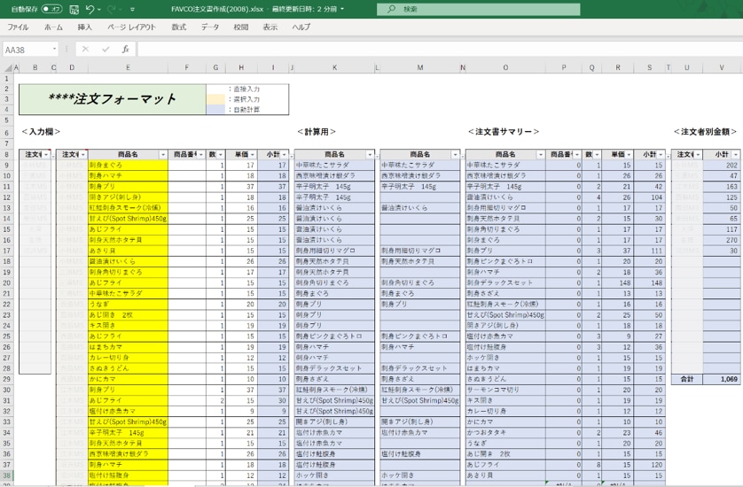Open Customize Quick Access Toolbar dropdown

pos(132,9)
